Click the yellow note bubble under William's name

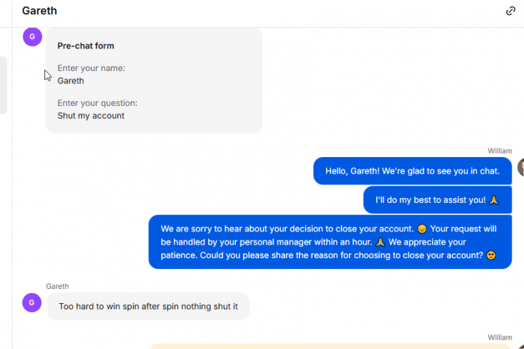[x=330, y=346]
